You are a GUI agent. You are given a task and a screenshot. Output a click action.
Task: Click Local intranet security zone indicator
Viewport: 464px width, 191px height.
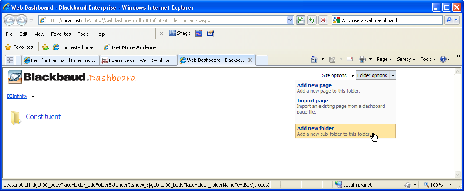tap(354, 185)
